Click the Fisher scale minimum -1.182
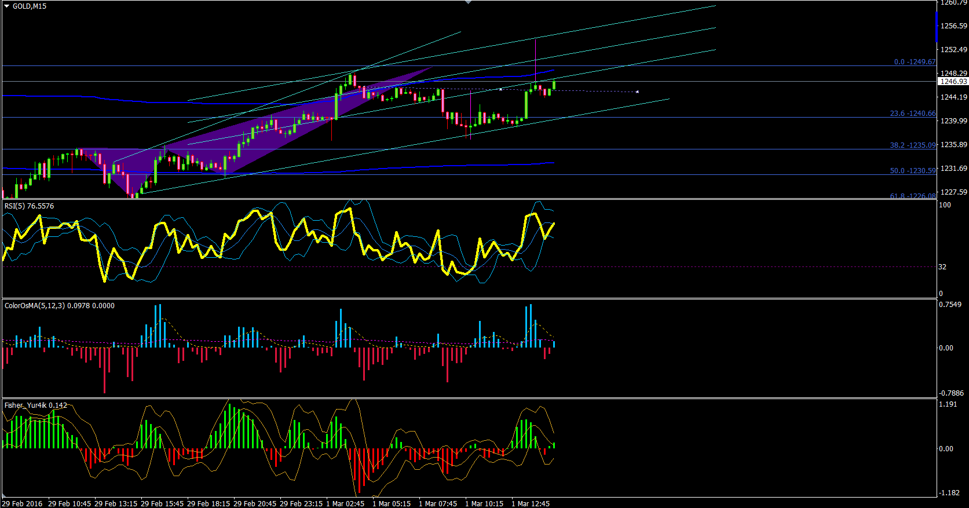This screenshot has width=969, height=508. (949, 492)
